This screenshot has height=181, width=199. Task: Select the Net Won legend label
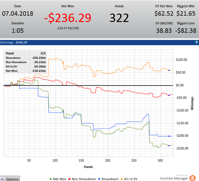(x=59, y=179)
